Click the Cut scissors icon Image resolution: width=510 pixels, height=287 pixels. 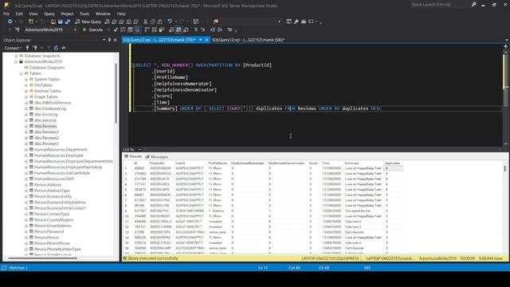pos(145,22)
